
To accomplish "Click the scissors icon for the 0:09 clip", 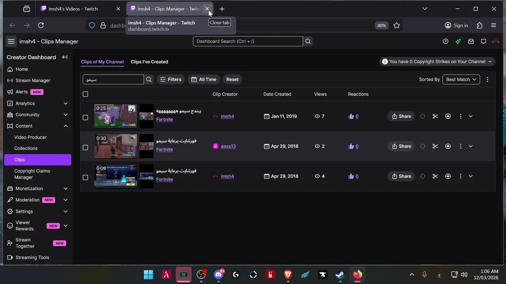I will (435, 176).
